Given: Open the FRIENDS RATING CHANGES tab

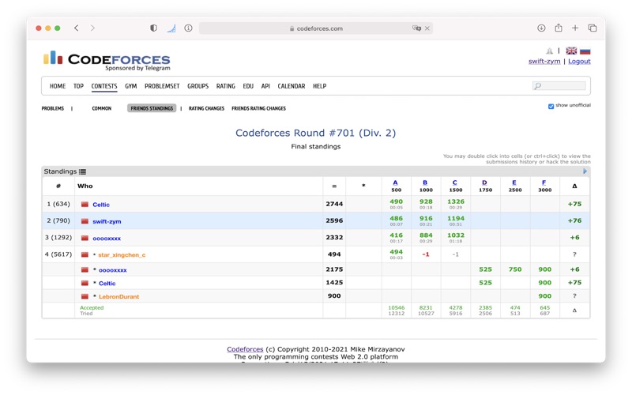Looking at the screenshot, I should pos(259,108).
